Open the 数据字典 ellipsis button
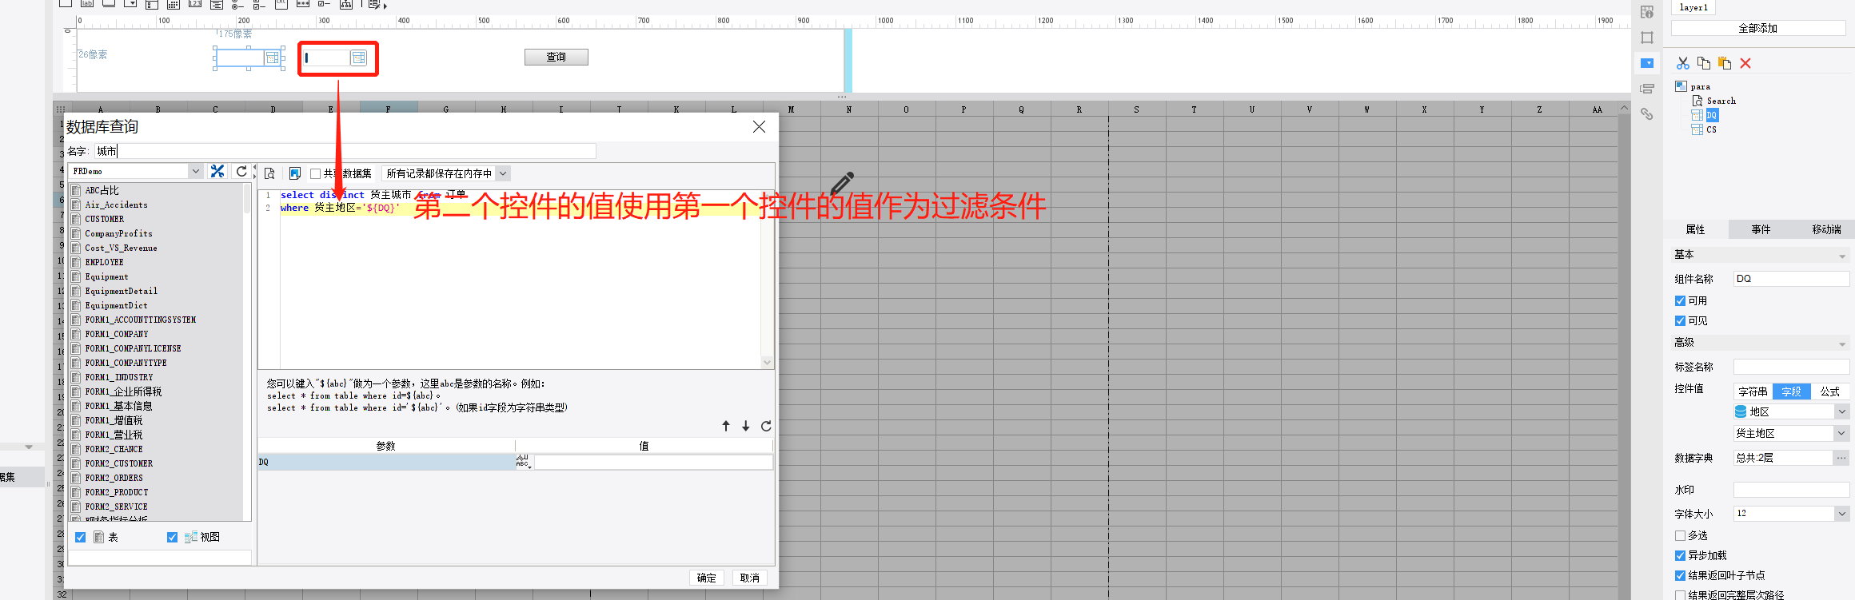This screenshot has height=600, width=1855. tap(1841, 458)
